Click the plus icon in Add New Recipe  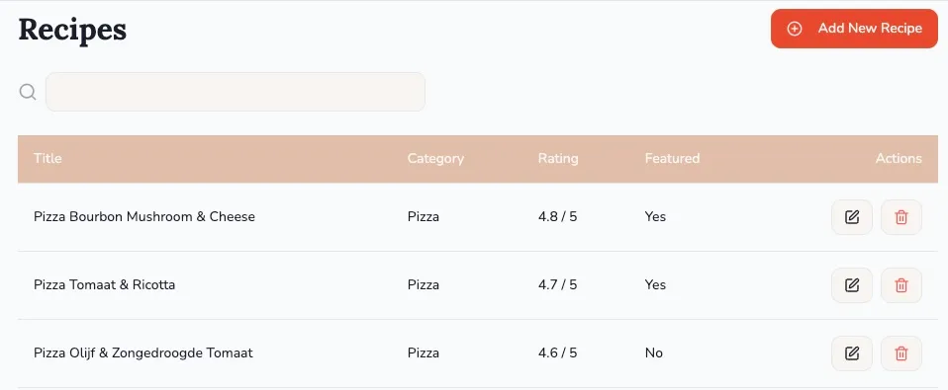coord(795,29)
